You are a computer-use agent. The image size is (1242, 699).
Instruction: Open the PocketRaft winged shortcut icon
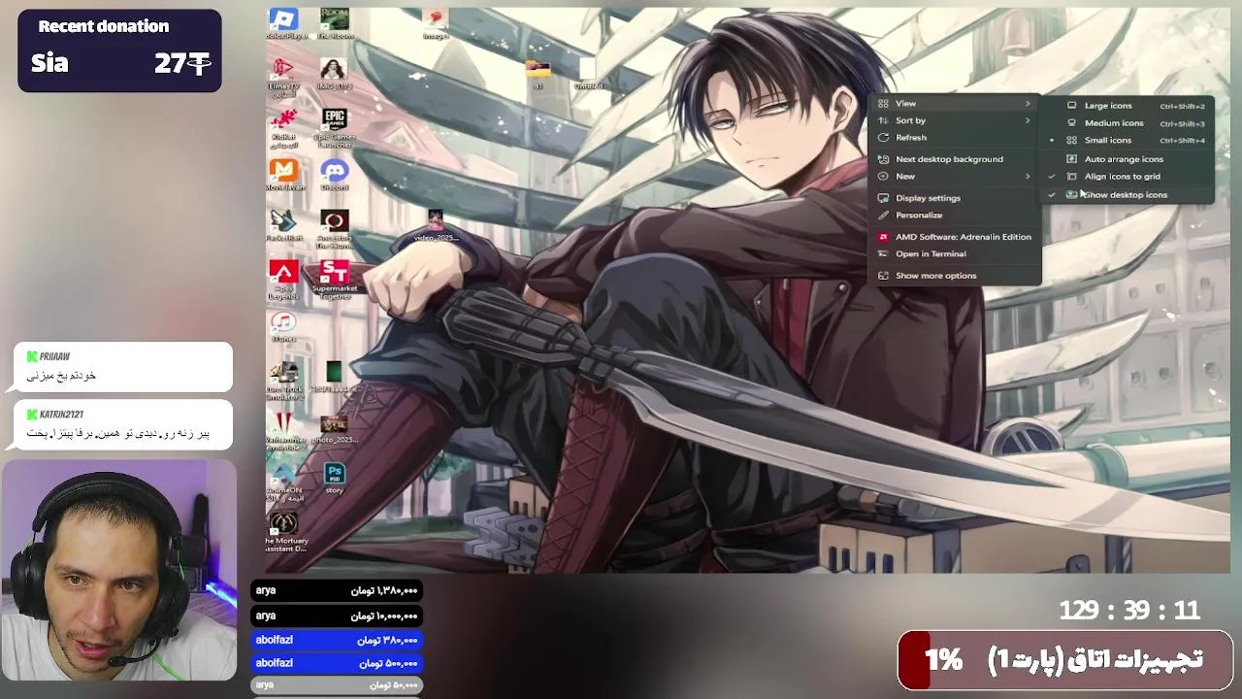click(284, 225)
